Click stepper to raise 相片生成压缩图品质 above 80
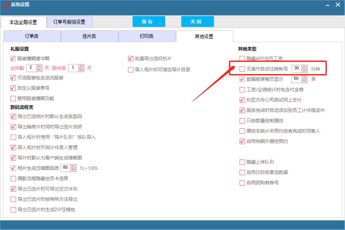The width and height of the screenshot is (345, 230). (x=73, y=167)
